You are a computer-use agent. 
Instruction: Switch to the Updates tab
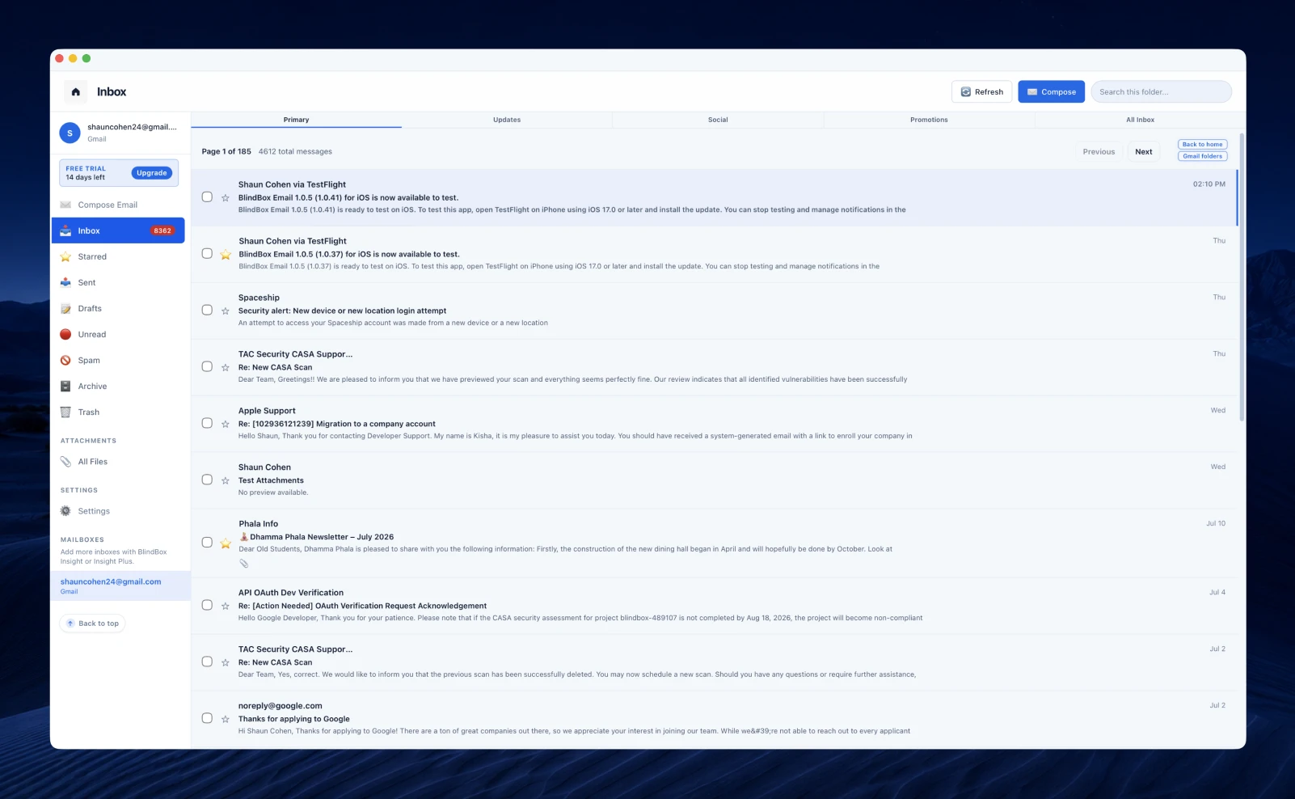[507, 120]
